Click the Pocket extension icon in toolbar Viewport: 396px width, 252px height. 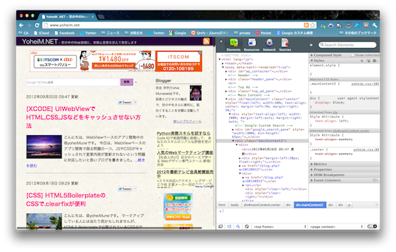coord(348,25)
